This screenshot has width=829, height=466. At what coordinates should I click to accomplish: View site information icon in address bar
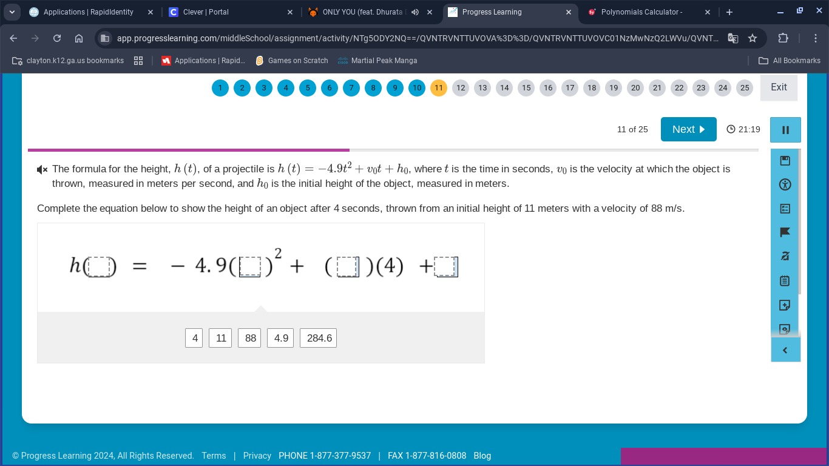pyautogui.click(x=105, y=38)
